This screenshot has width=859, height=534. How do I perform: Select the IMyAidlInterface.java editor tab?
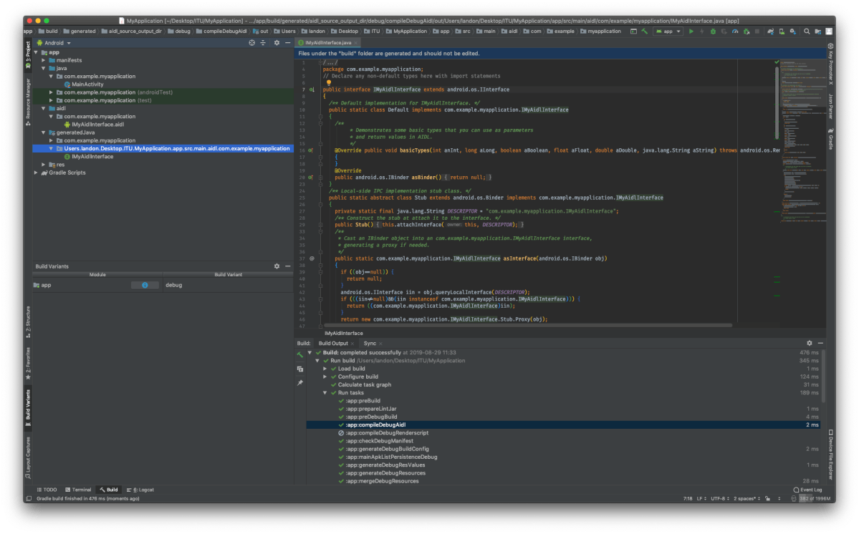tap(327, 42)
